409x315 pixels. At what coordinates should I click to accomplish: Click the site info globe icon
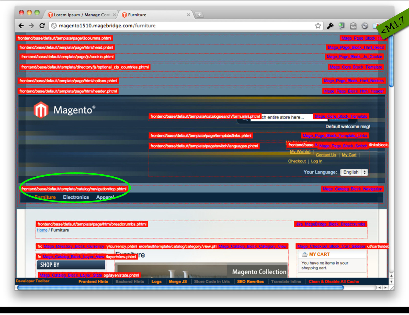click(54, 26)
